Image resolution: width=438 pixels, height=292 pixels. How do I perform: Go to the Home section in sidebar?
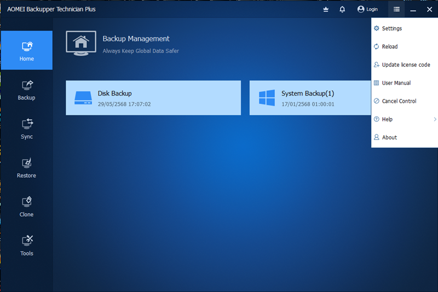click(26, 50)
